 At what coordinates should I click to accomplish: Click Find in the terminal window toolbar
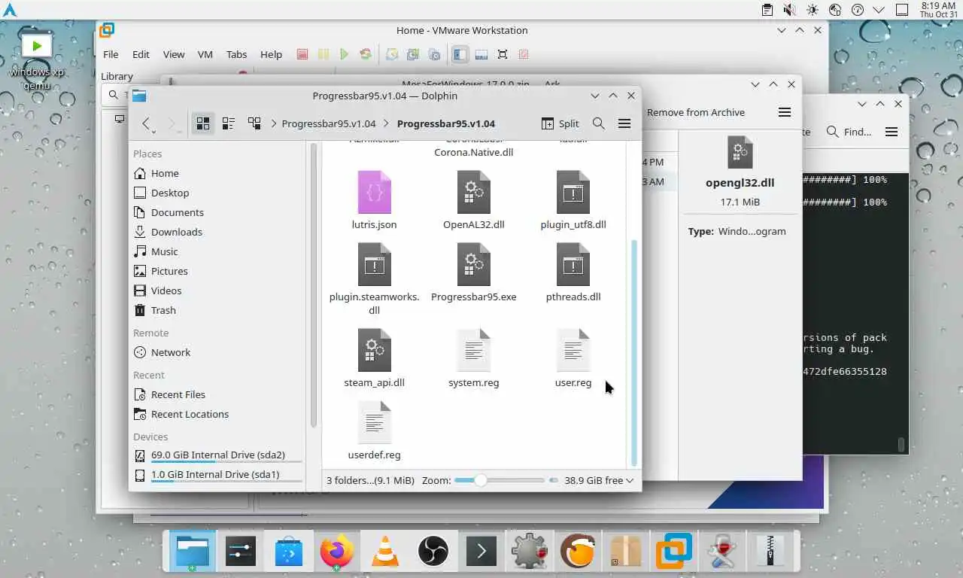click(849, 132)
